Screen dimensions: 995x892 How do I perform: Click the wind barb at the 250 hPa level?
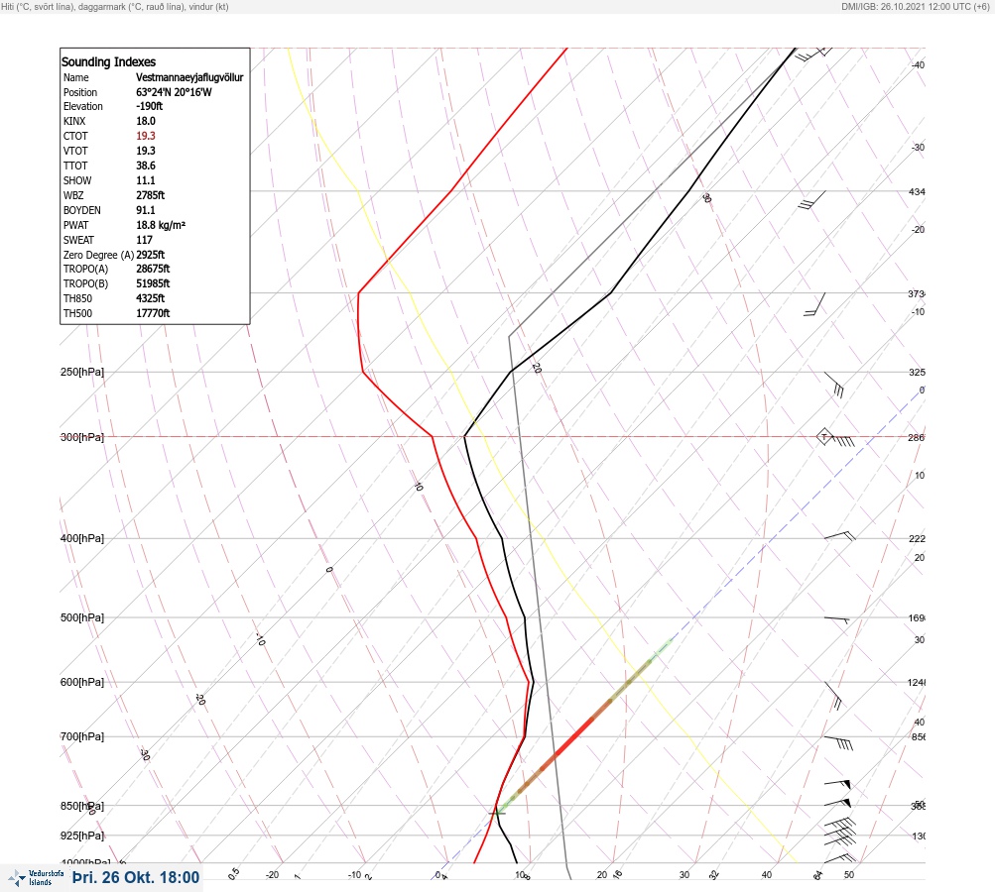[834, 385]
